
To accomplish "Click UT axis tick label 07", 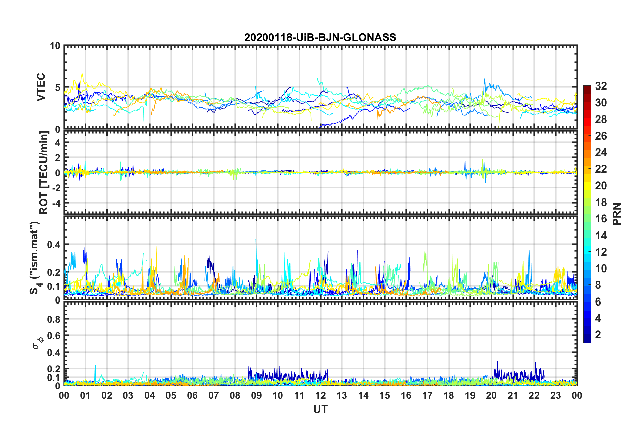I will tap(214, 395).
